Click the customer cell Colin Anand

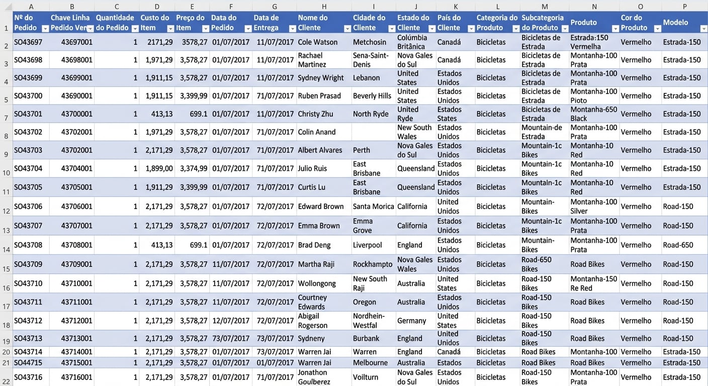tap(324, 132)
